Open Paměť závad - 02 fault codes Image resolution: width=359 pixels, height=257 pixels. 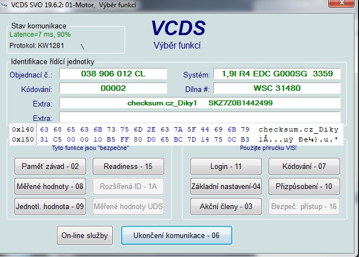50,166
